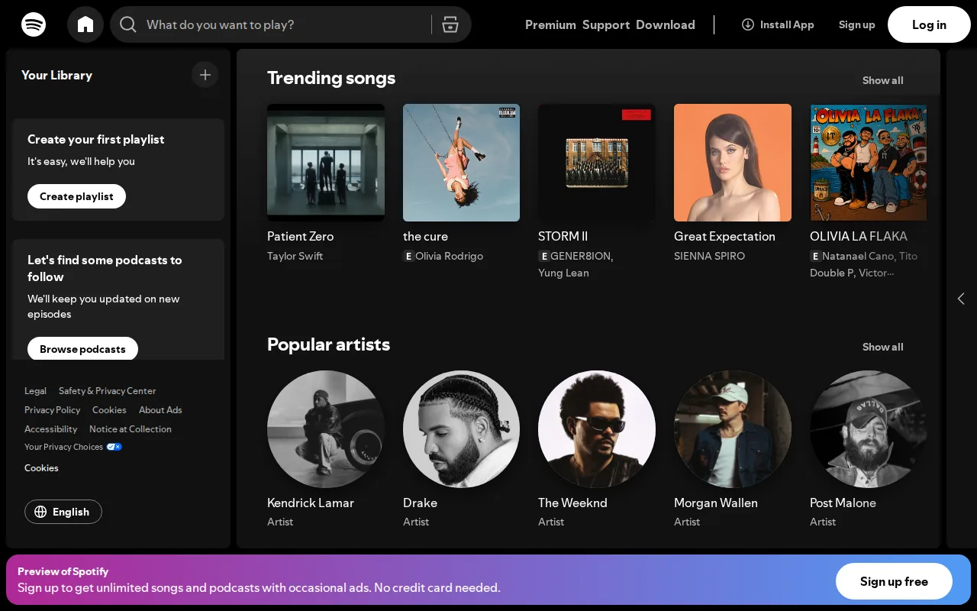Go to Home via house icon
Screen dimensions: 977x611
85,24
